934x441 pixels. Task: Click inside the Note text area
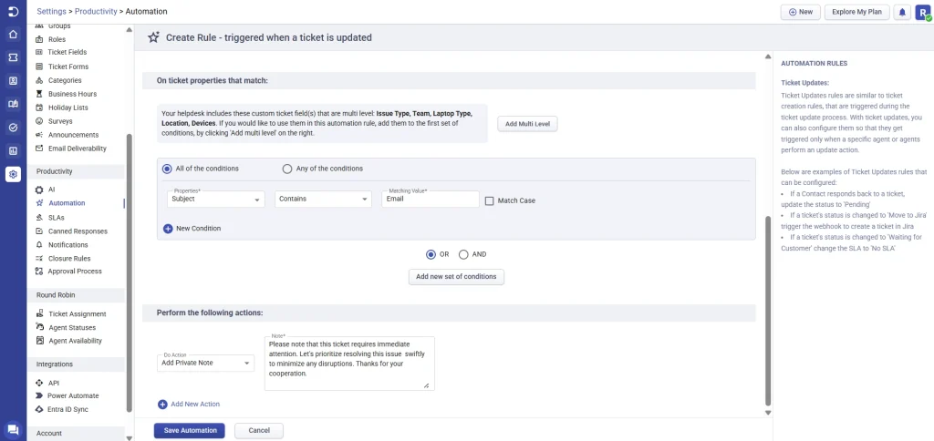pos(349,364)
